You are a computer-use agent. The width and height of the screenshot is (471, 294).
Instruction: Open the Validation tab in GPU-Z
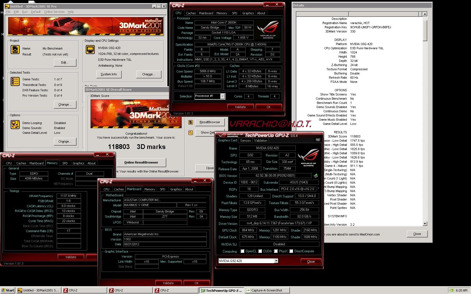pos(261,141)
